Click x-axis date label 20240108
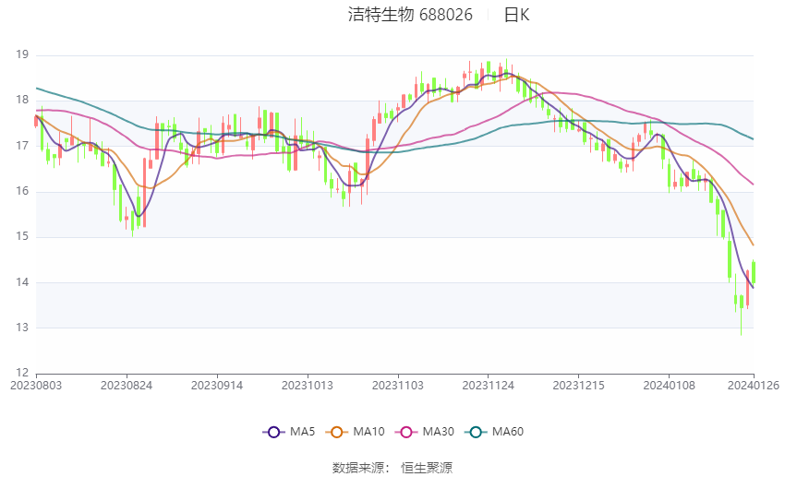This screenshot has height=477, width=785. pyautogui.click(x=670, y=386)
